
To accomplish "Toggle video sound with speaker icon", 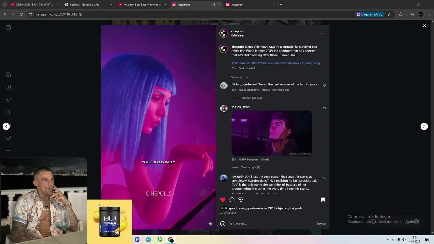I will pos(210,224).
